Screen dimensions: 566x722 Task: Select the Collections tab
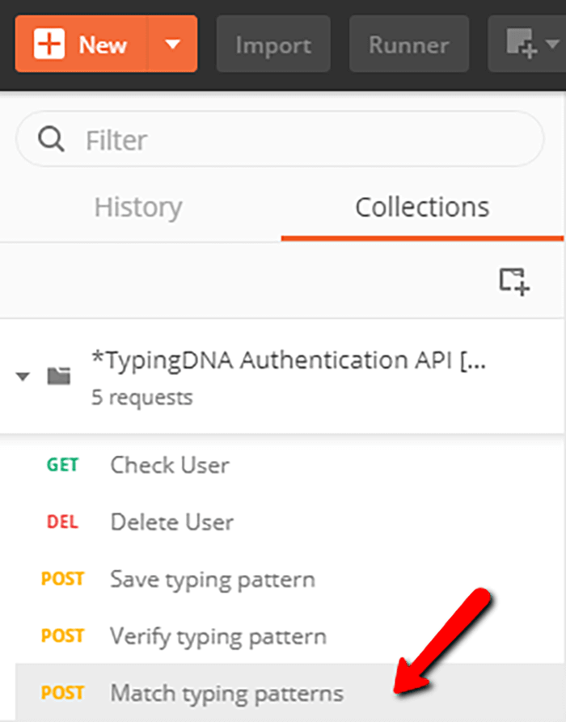pos(422,207)
